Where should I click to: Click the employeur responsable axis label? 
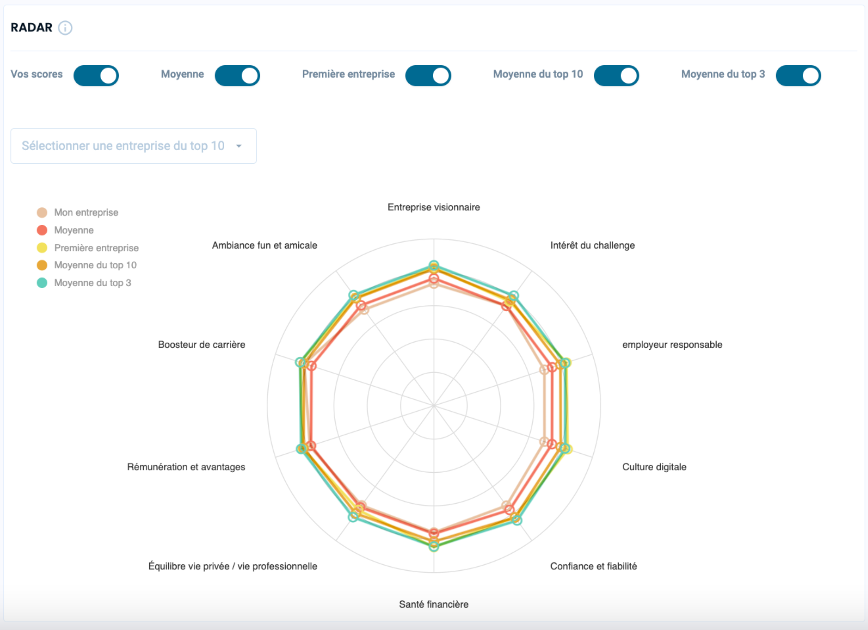point(672,345)
